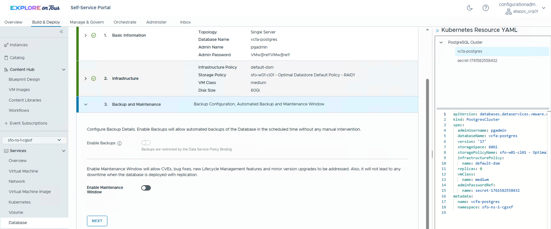Expand the Basic Information step
The width and height of the screenshot is (551, 229).
coord(86,35)
